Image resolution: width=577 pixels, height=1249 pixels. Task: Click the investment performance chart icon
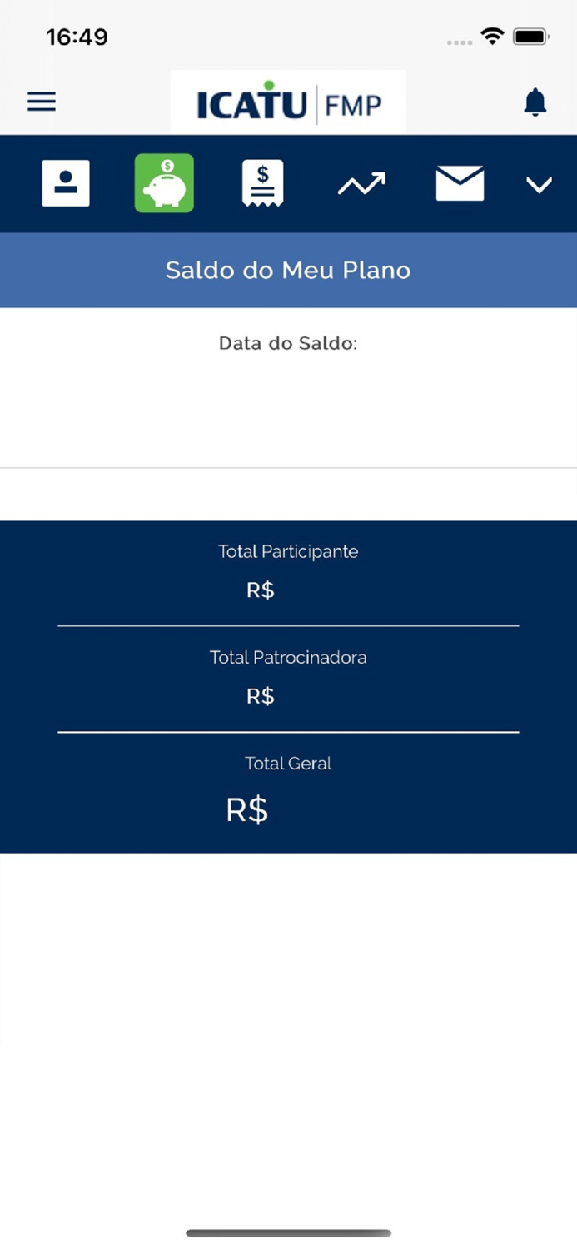pyautogui.click(x=361, y=183)
